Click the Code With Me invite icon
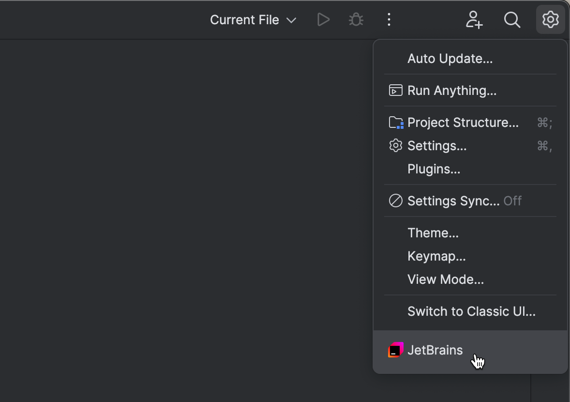 pos(474,19)
